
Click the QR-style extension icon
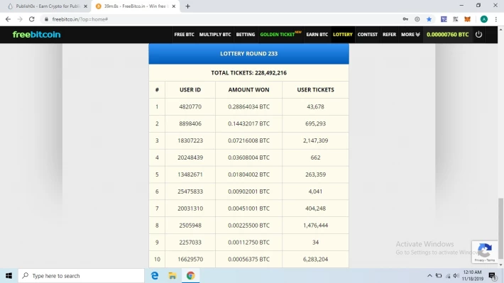[x=456, y=19]
